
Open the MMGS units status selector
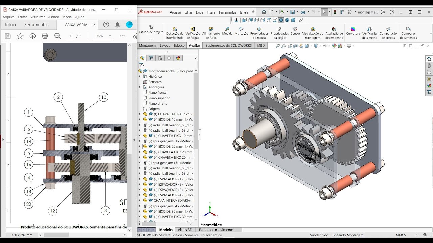coord(401,235)
